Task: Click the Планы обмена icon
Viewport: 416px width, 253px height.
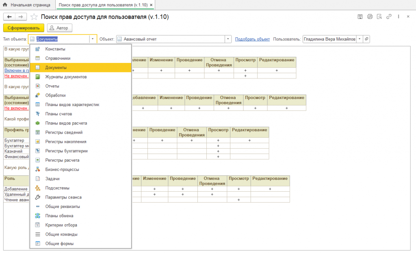Action: tap(38, 216)
